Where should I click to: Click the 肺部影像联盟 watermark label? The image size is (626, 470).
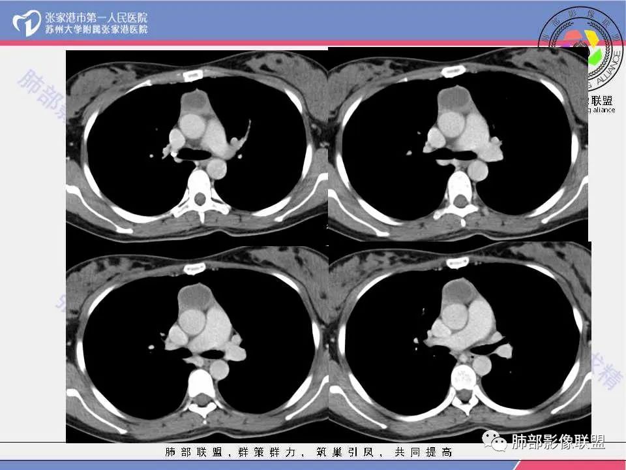point(559,442)
